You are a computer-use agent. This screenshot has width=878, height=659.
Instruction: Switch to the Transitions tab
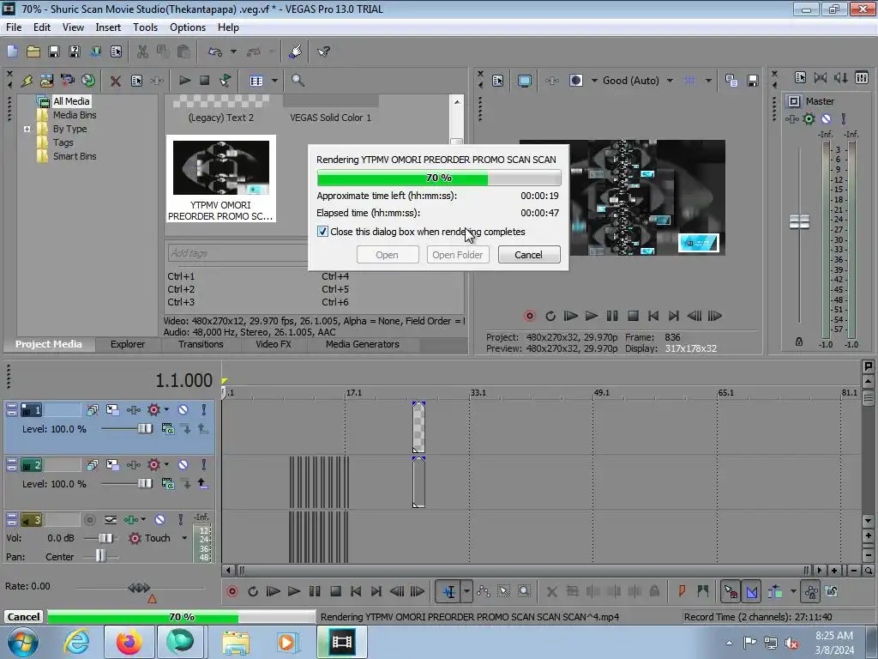pos(201,345)
